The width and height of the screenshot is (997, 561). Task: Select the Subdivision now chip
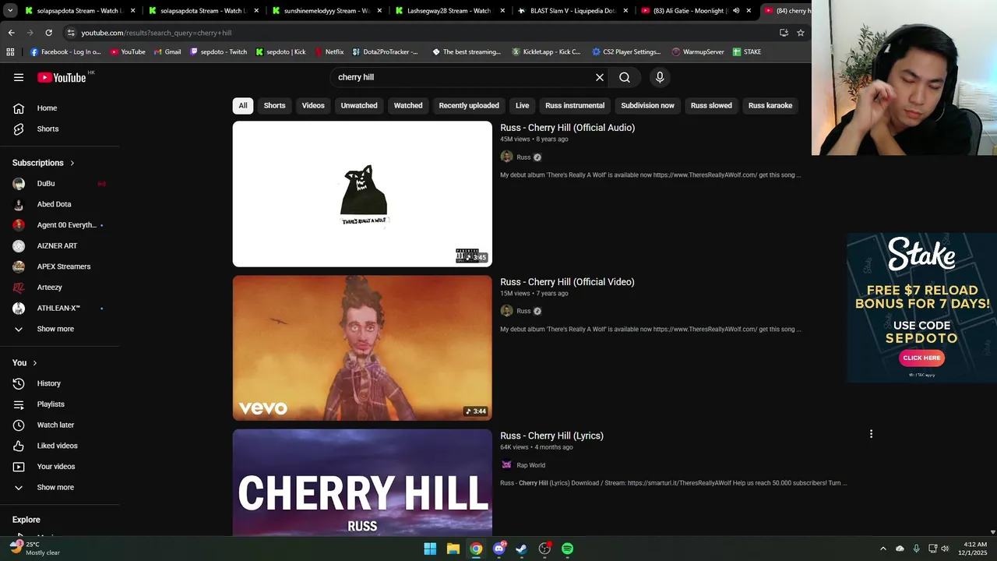pyautogui.click(x=647, y=105)
